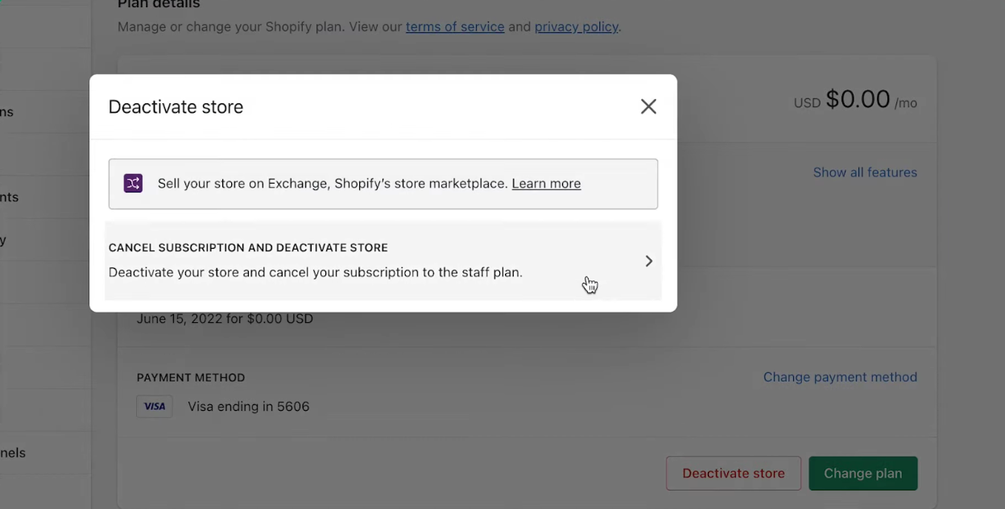Show all features of the plan
This screenshot has width=1005, height=509.
coord(865,172)
